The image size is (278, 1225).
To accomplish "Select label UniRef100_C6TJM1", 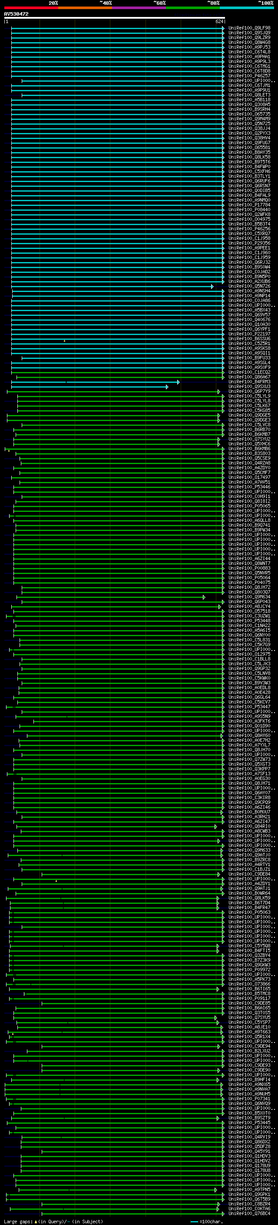I will 249,85.
